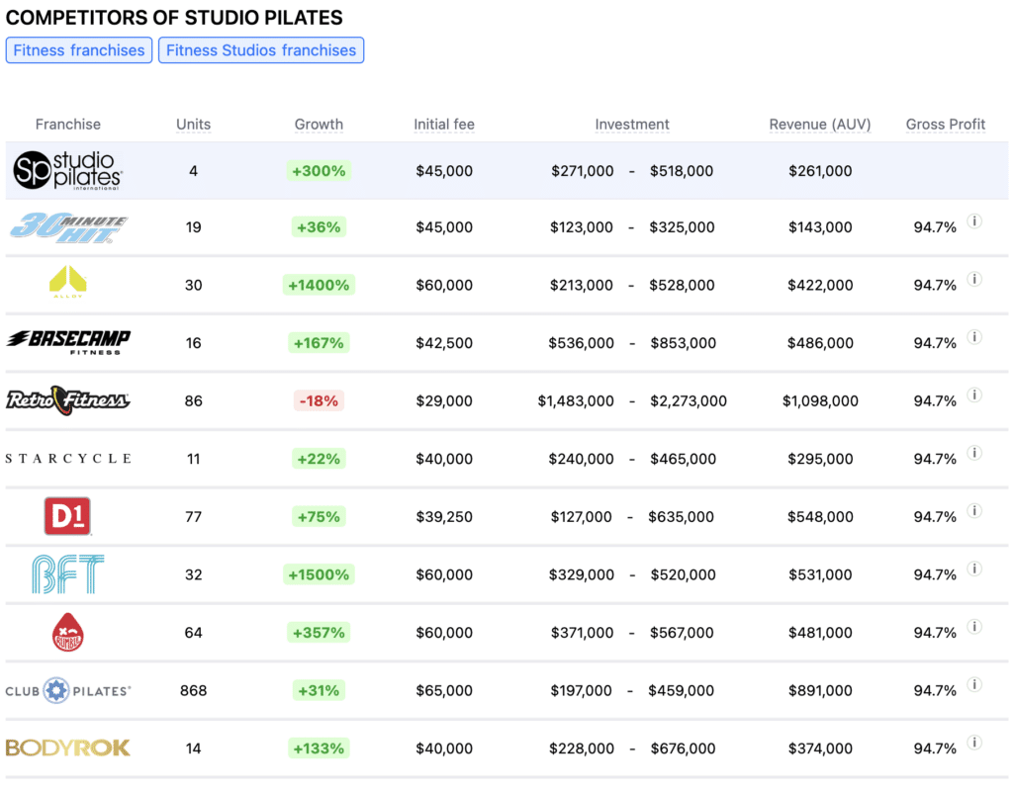Show gross profit info for Retro Fitness
This screenshot has height=792, width=1013.
pyautogui.click(x=974, y=396)
